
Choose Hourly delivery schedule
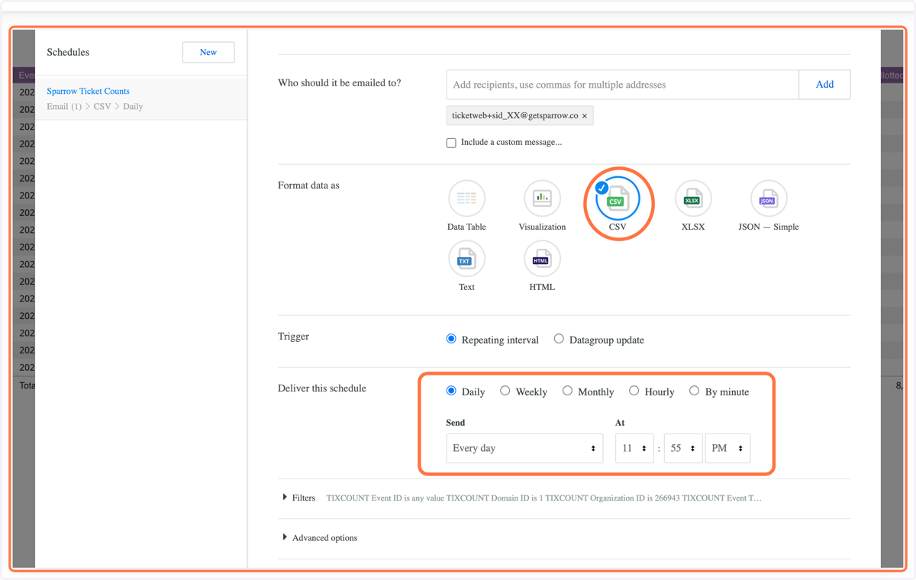click(634, 391)
